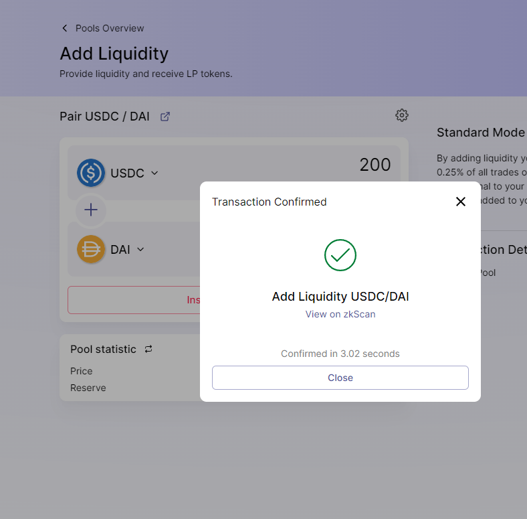Open the pair external link icon
This screenshot has width=527, height=519.
[165, 117]
